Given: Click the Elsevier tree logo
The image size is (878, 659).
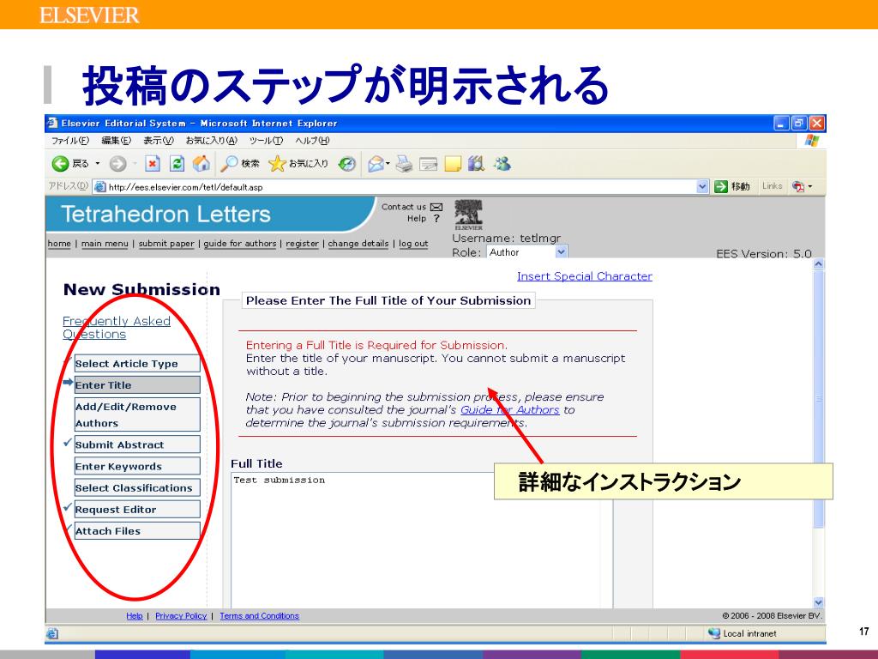Looking at the screenshot, I should point(469,215).
